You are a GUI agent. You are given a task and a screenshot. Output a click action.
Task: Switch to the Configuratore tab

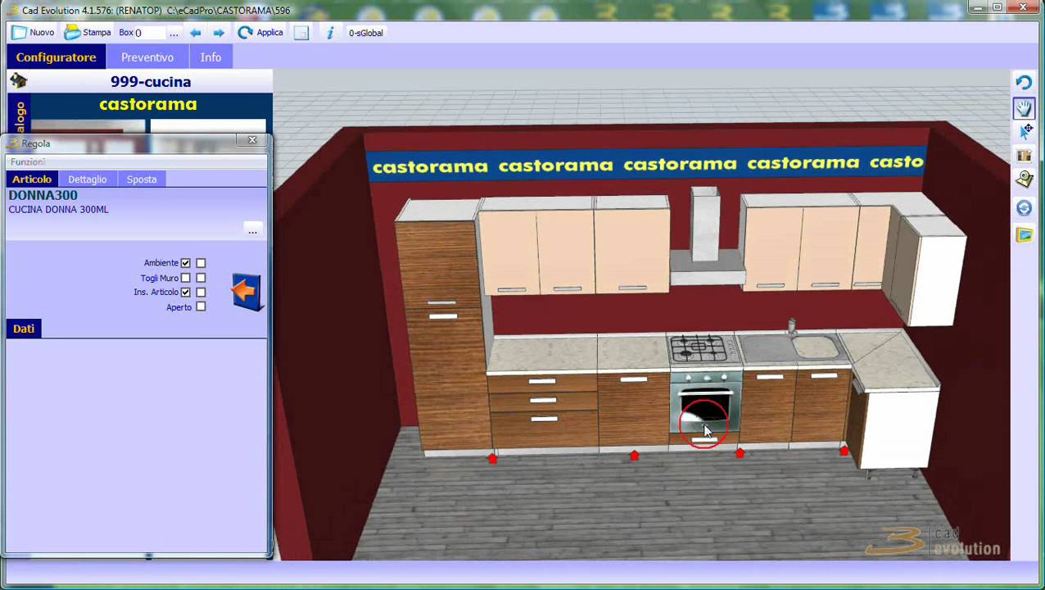tap(56, 57)
